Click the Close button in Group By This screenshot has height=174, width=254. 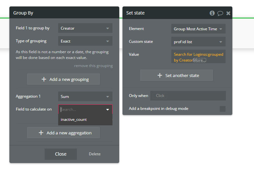click(x=61, y=154)
